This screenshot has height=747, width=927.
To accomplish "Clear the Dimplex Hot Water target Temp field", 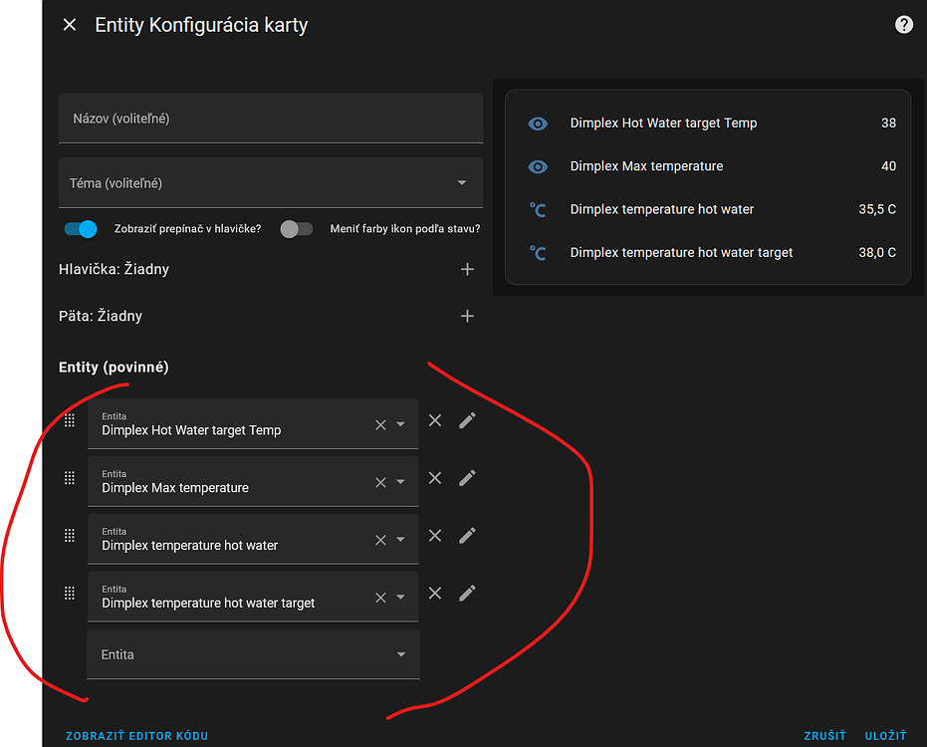I will (380, 424).
